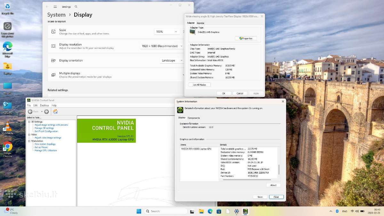Collapse the 3D Settings tree node

point(29,122)
